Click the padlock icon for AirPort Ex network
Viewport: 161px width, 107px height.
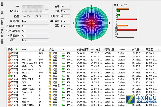click(x=50, y=66)
